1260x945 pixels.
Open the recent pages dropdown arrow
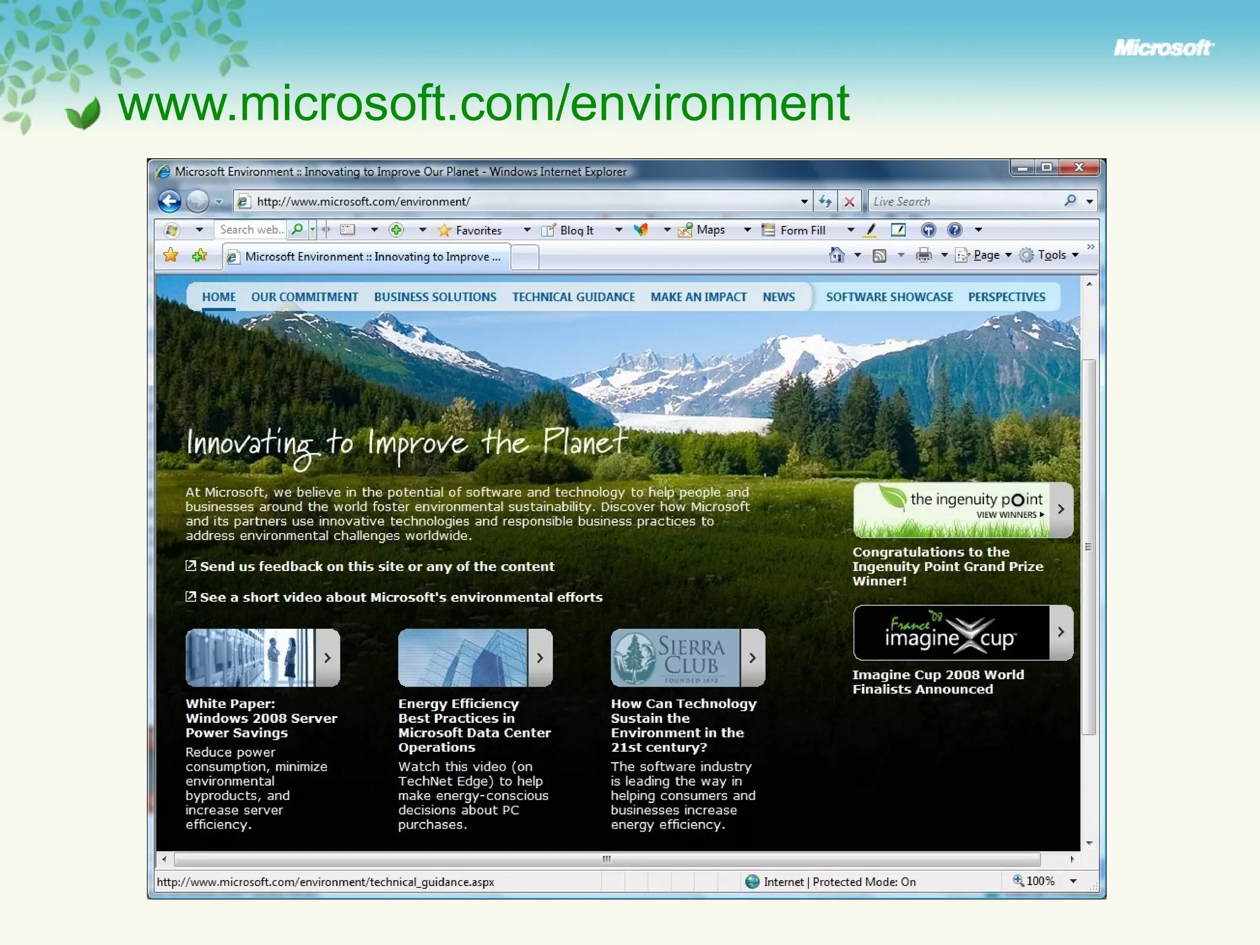pyautogui.click(x=218, y=201)
